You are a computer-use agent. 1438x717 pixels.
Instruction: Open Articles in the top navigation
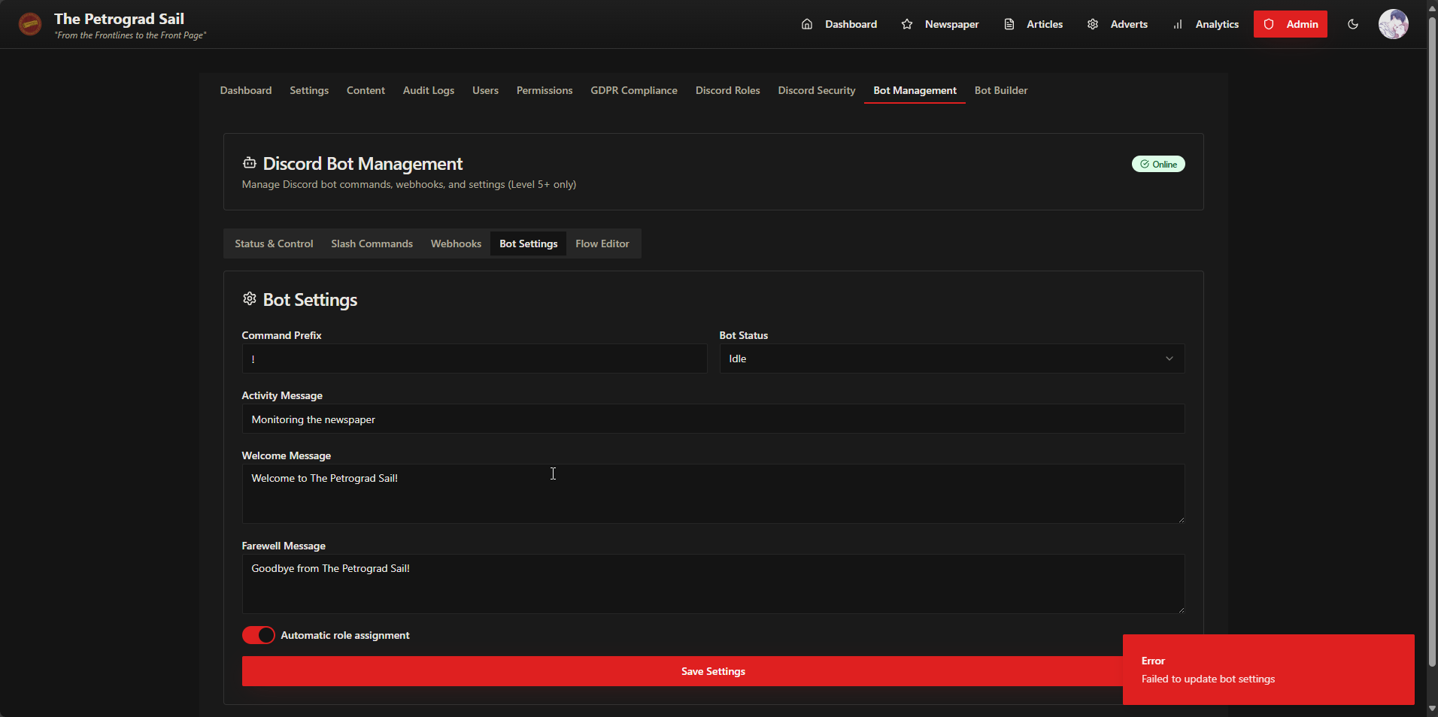[1033, 24]
